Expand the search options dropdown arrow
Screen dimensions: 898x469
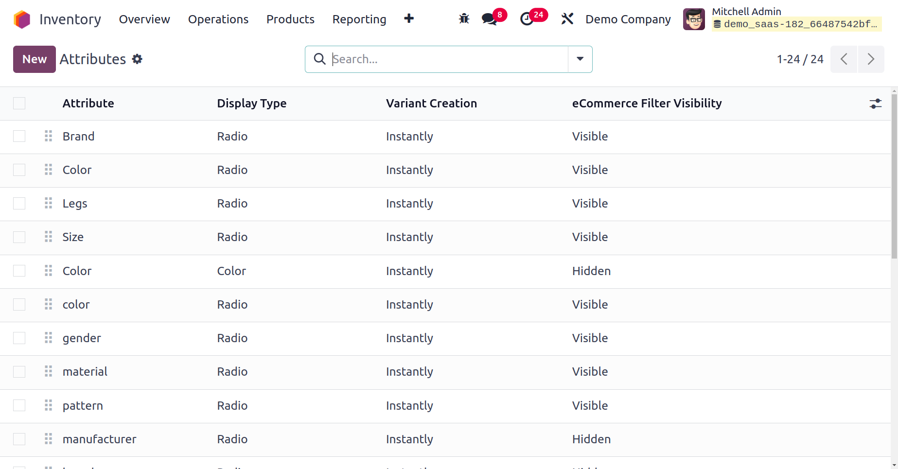[x=580, y=59]
